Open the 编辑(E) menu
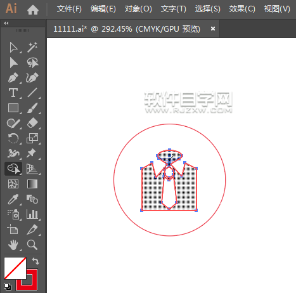Image resolution: width=296 pixels, height=293 pixels. click(103, 9)
